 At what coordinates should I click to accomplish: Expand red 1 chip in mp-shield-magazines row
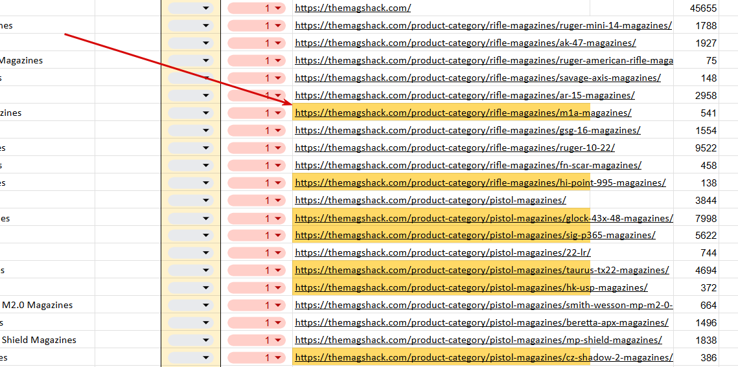click(x=257, y=340)
